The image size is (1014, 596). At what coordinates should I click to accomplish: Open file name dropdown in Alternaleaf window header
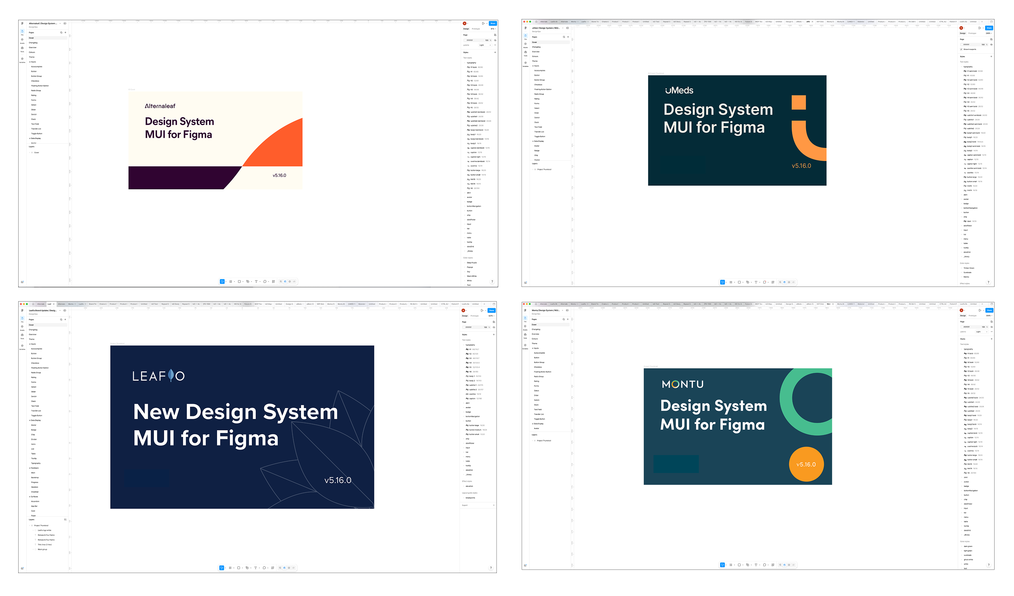click(60, 23)
